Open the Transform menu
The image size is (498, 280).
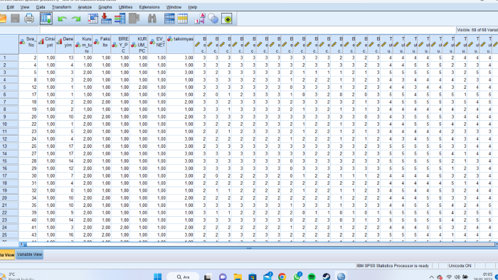click(x=62, y=7)
